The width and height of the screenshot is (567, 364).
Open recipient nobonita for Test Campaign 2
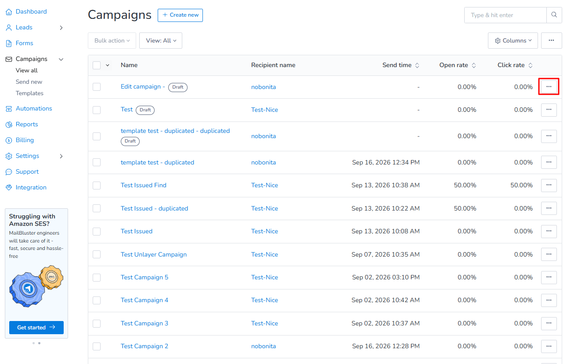point(264,346)
